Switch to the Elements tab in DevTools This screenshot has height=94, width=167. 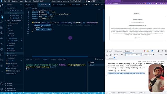[118, 51]
